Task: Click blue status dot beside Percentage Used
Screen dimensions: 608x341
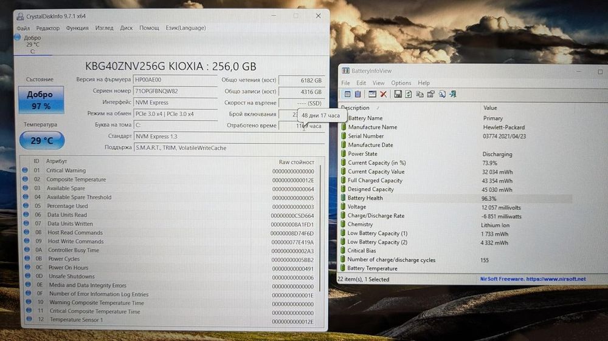Action: tap(26, 206)
